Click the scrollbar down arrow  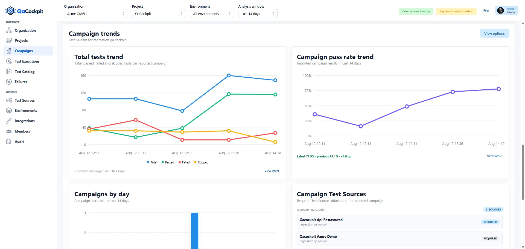pos(523,247)
